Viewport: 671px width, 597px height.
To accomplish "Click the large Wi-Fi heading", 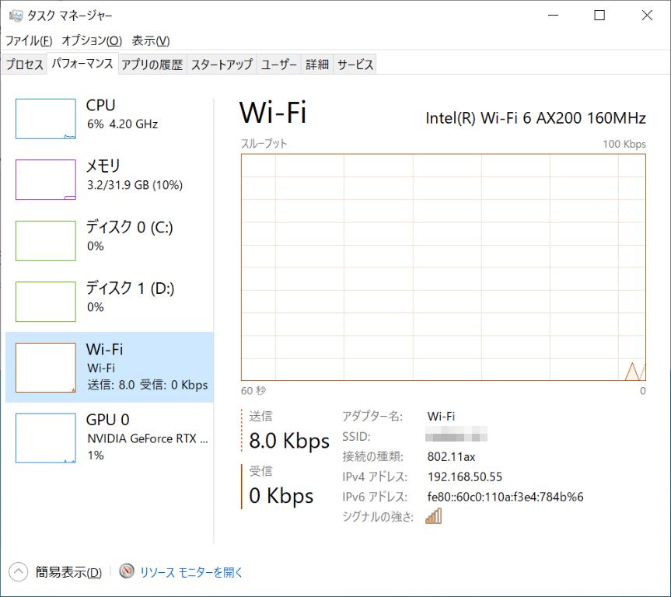I will click(x=273, y=113).
